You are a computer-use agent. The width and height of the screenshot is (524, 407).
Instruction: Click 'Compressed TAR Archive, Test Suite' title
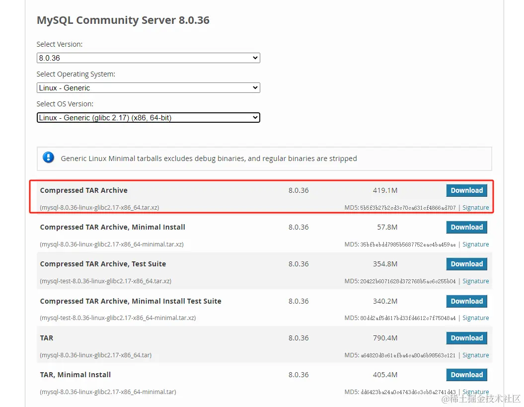(103, 264)
